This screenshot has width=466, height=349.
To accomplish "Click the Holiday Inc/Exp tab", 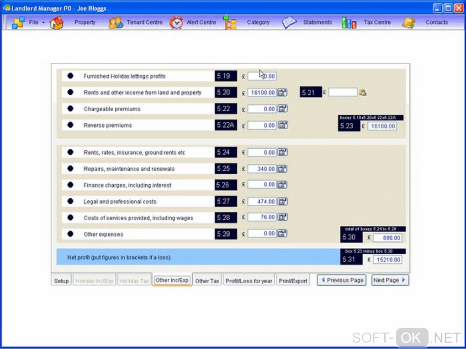I will coord(94,281).
